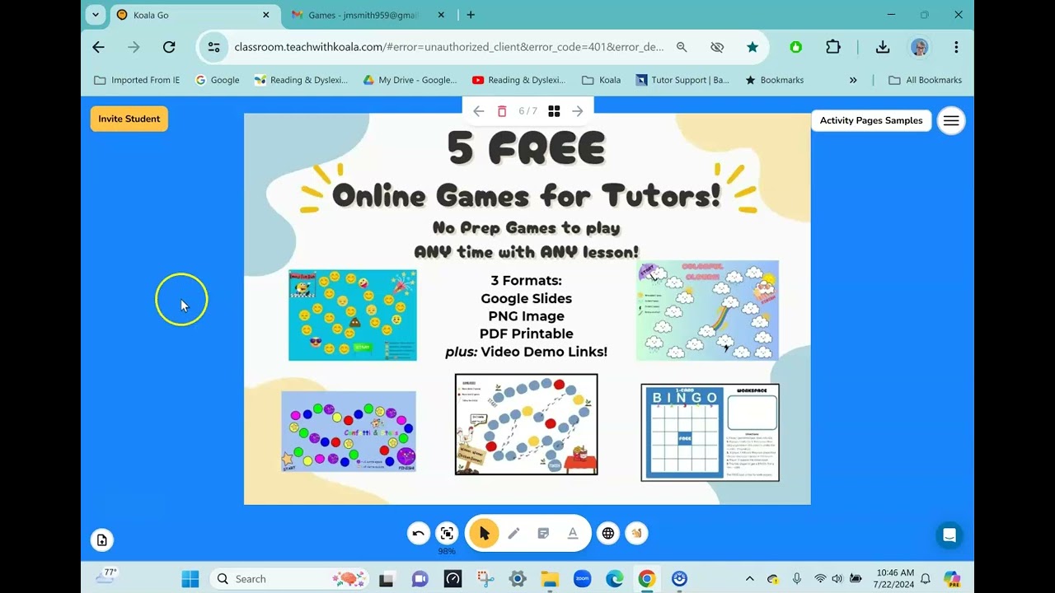1055x593 pixels.
Task: Go to the next page arrow
Action: pyautogui.click(x=578, y=111)
